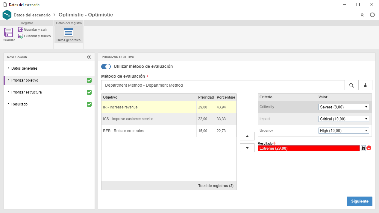Click the 15,00 priority cell
This screenshot has width=379, height=213.
tap(206, 131)
